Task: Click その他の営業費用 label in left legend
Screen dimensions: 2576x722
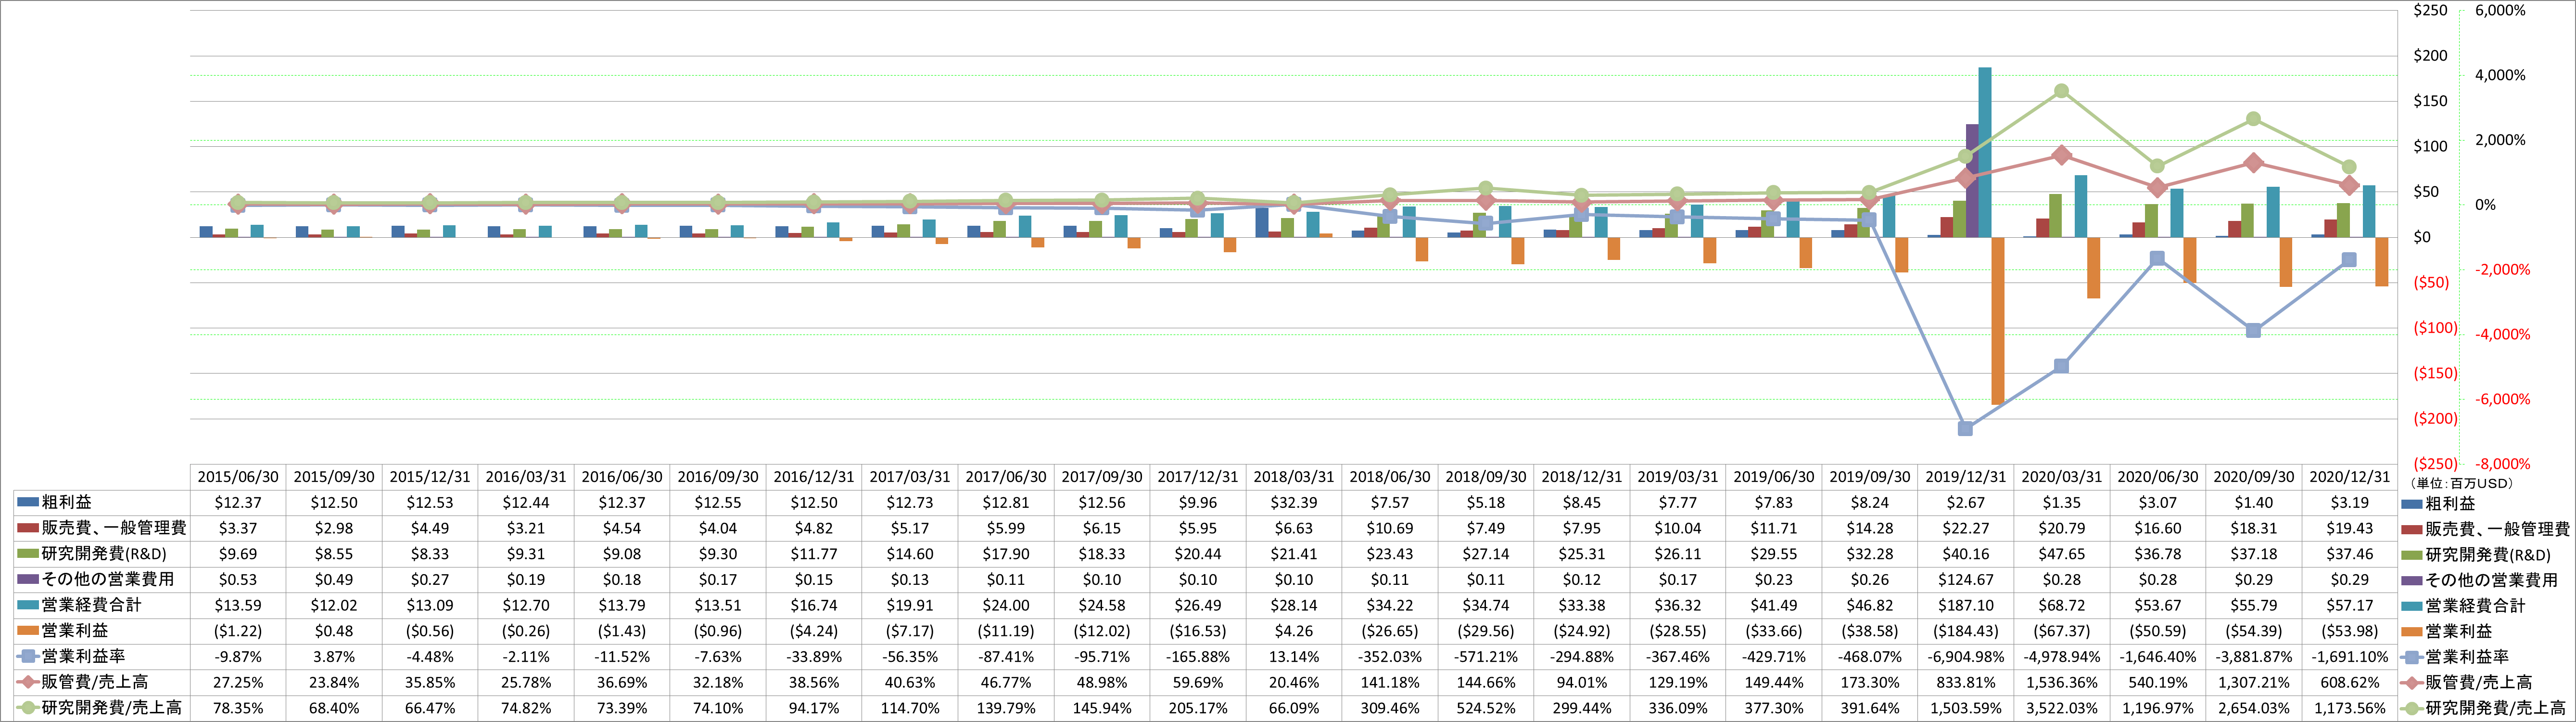Action: [108, 579]
